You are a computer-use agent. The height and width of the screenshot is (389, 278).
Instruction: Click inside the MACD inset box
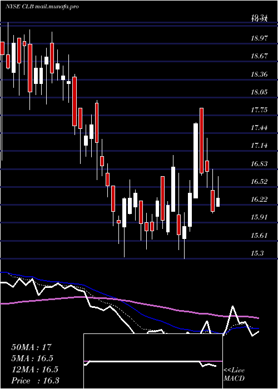coord(153,361)
